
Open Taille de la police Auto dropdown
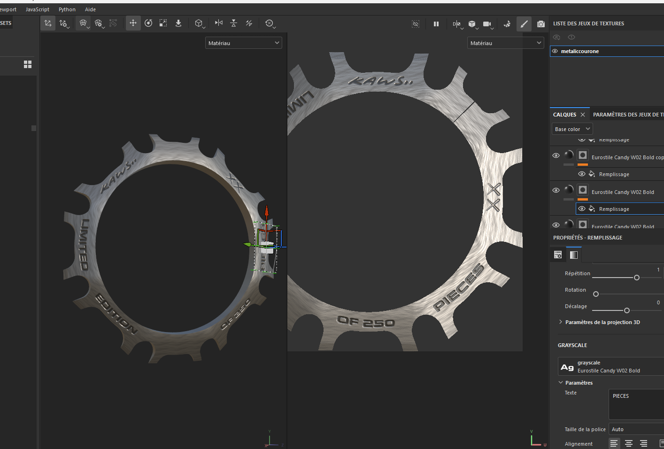click(x=636, y=429)
